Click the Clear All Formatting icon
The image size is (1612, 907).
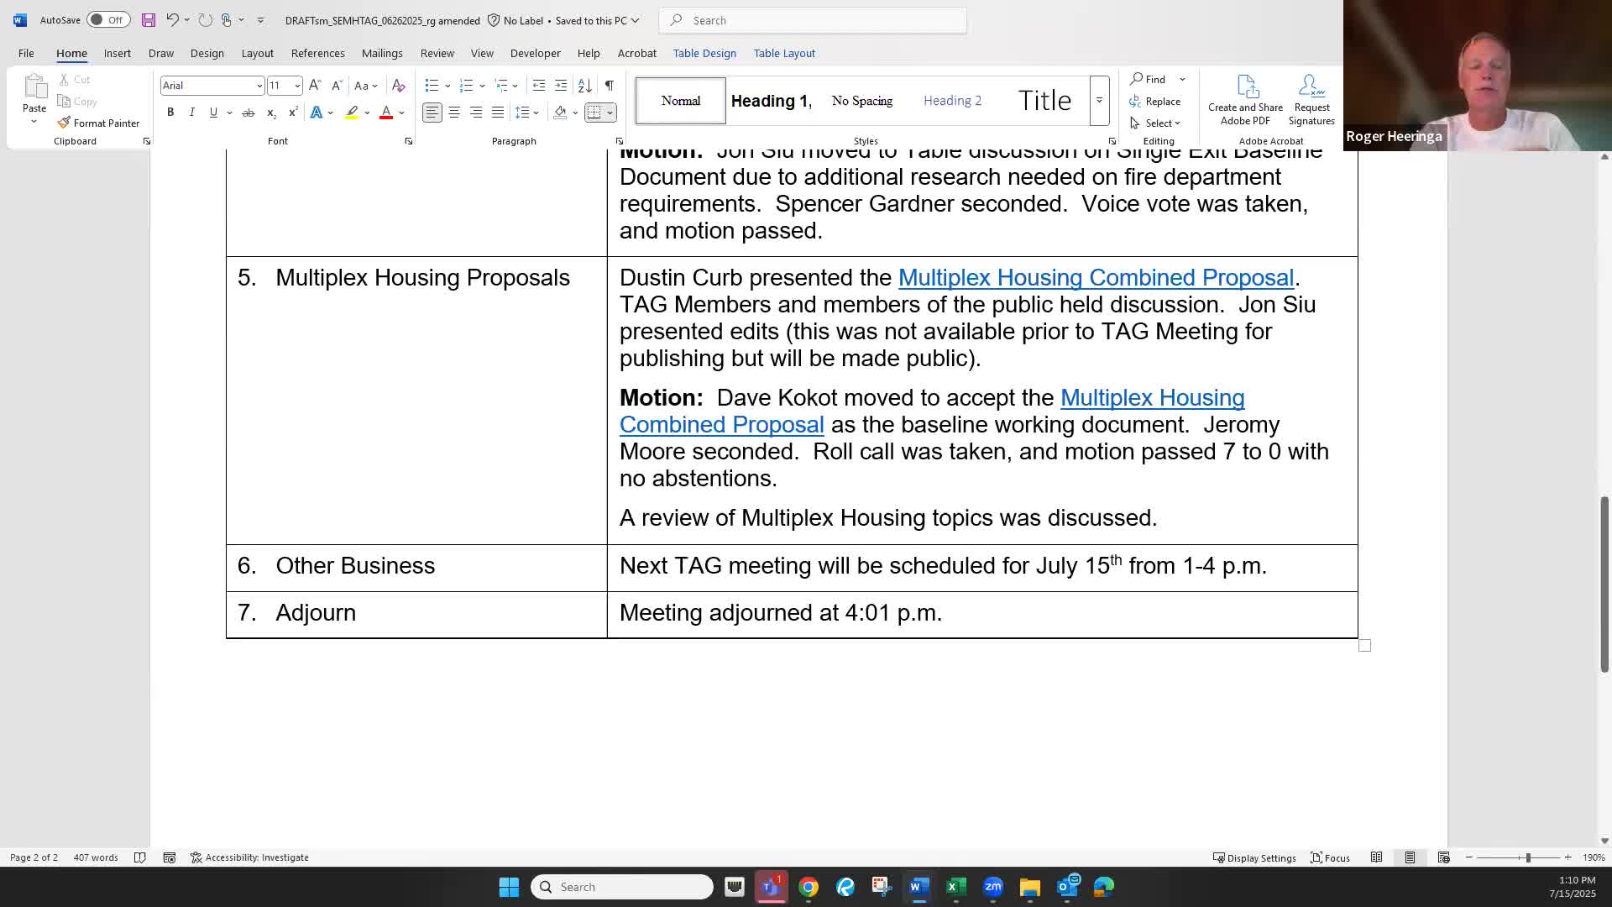click(x=399, y=85)
